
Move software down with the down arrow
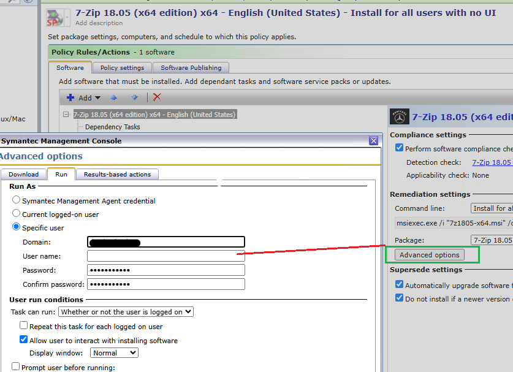(x=134, y=97)
